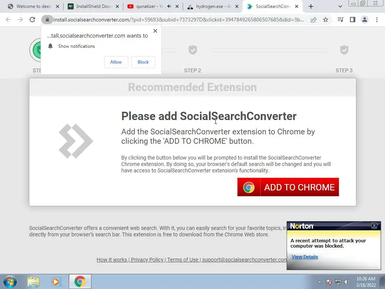Open the volume tray icon
Viewport: 385px width, 289px height.
click(x=347, y=282)
